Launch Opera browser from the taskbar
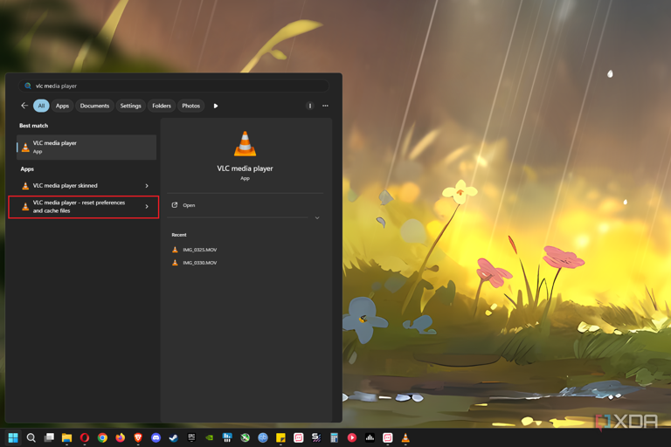Image resolution: width=671 pixels, height=447 pixels. click(x=84, y=437)
